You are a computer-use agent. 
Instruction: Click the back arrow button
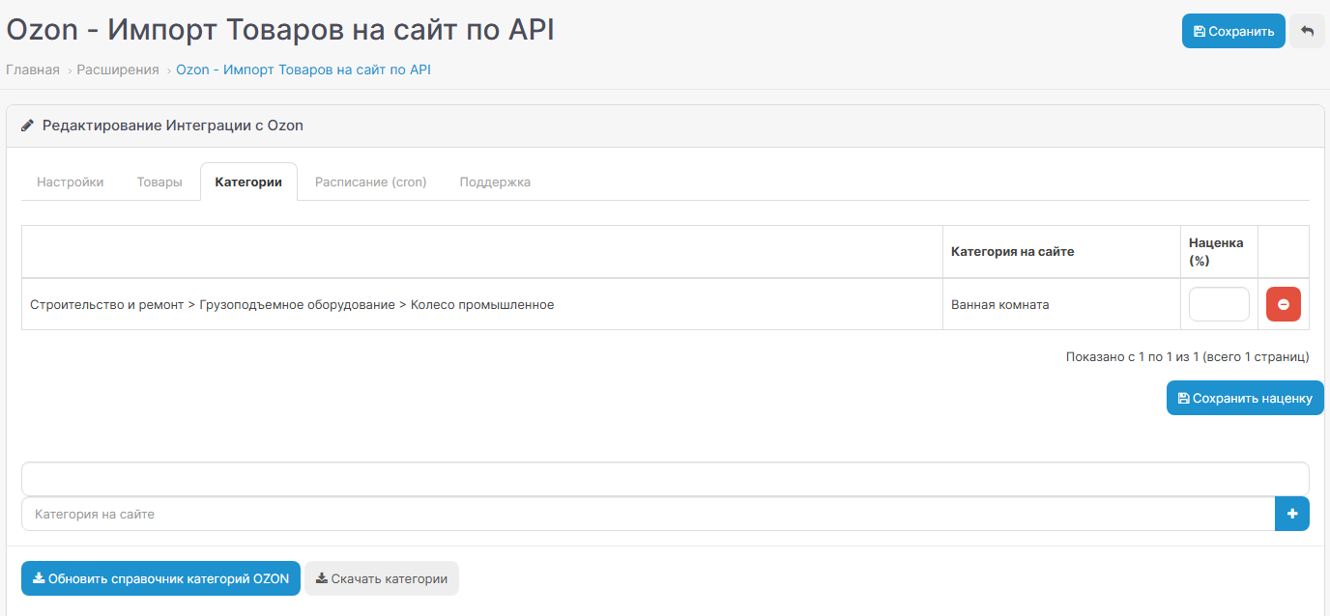(1307, 31)
